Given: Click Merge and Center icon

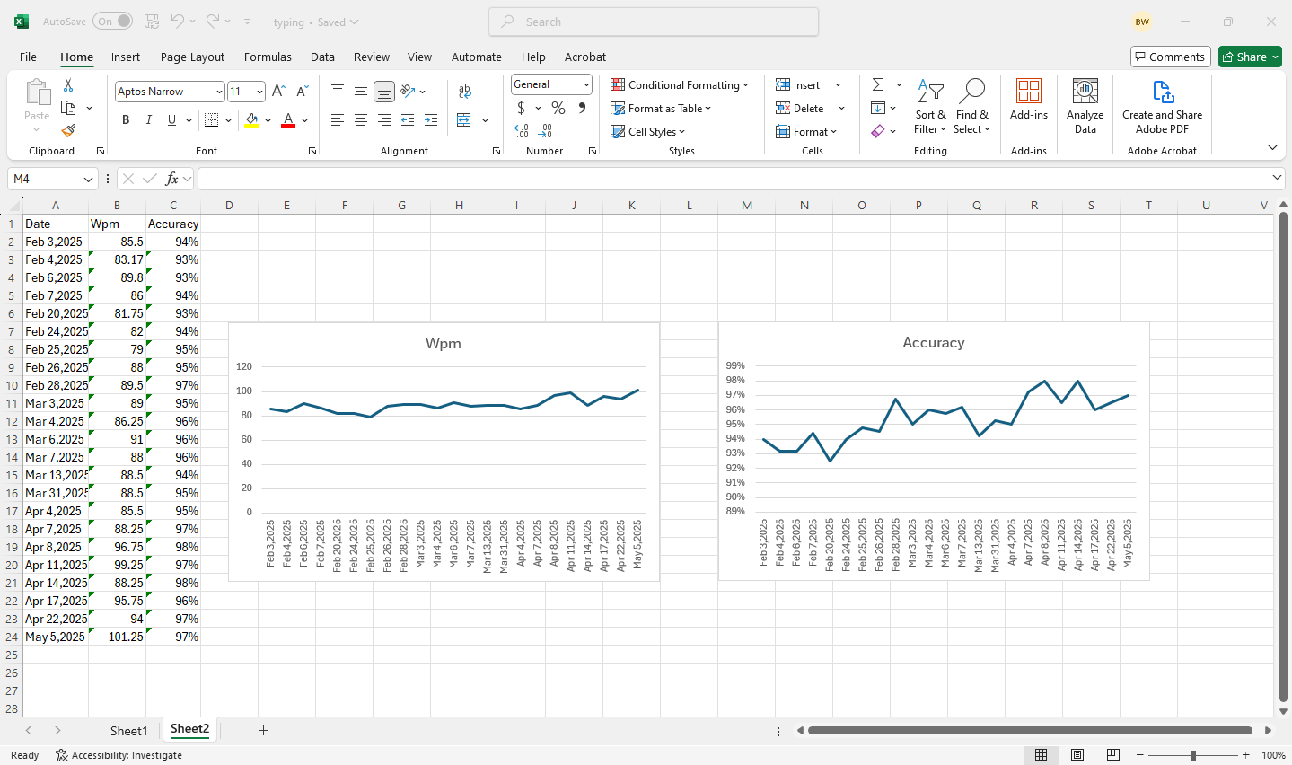Looking at the screenshot, I should click(464, 119).
